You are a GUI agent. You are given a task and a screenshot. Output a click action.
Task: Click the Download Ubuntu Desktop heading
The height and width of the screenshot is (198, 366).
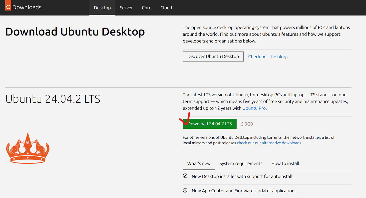coord(75,32)
